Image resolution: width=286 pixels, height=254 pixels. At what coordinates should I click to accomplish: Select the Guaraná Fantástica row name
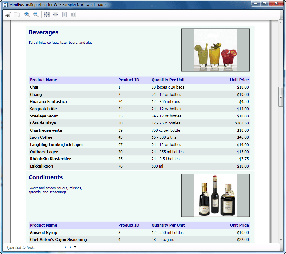[48, 102]
